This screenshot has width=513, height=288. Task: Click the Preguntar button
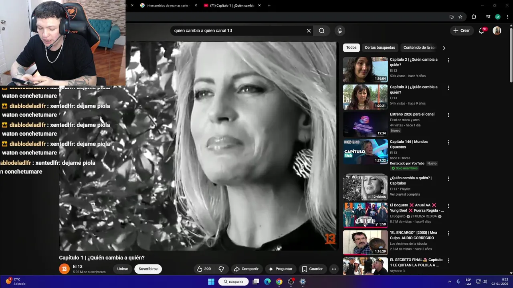281,269
